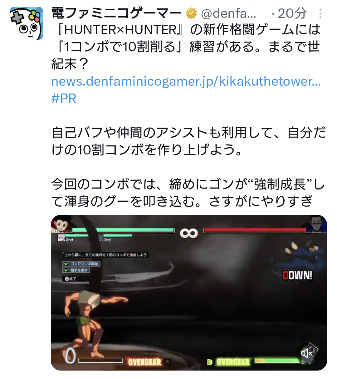This screenshot has width=337, height=379.
Task: Toggle the 相手を倒す checkbox
Action: [x=66, y=270]
